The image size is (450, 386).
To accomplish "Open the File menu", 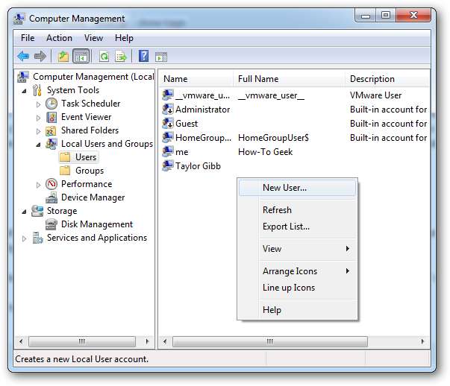I will 28,38.
